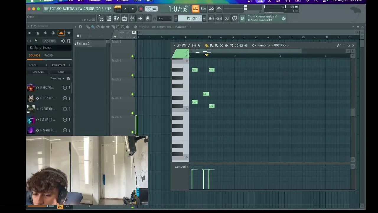378x213 pixels.
Task: Mute Track 1 with its green light
Action: tap(132, 56)
